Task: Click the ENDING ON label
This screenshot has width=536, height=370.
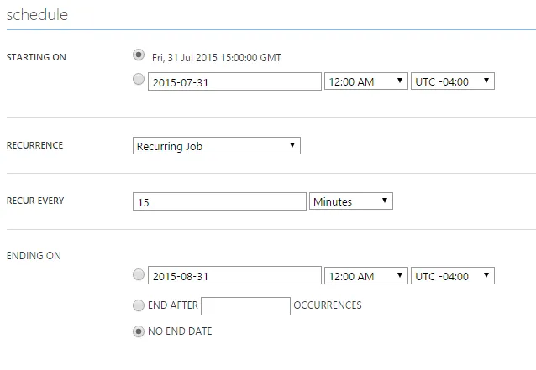Action: (34, 255)
